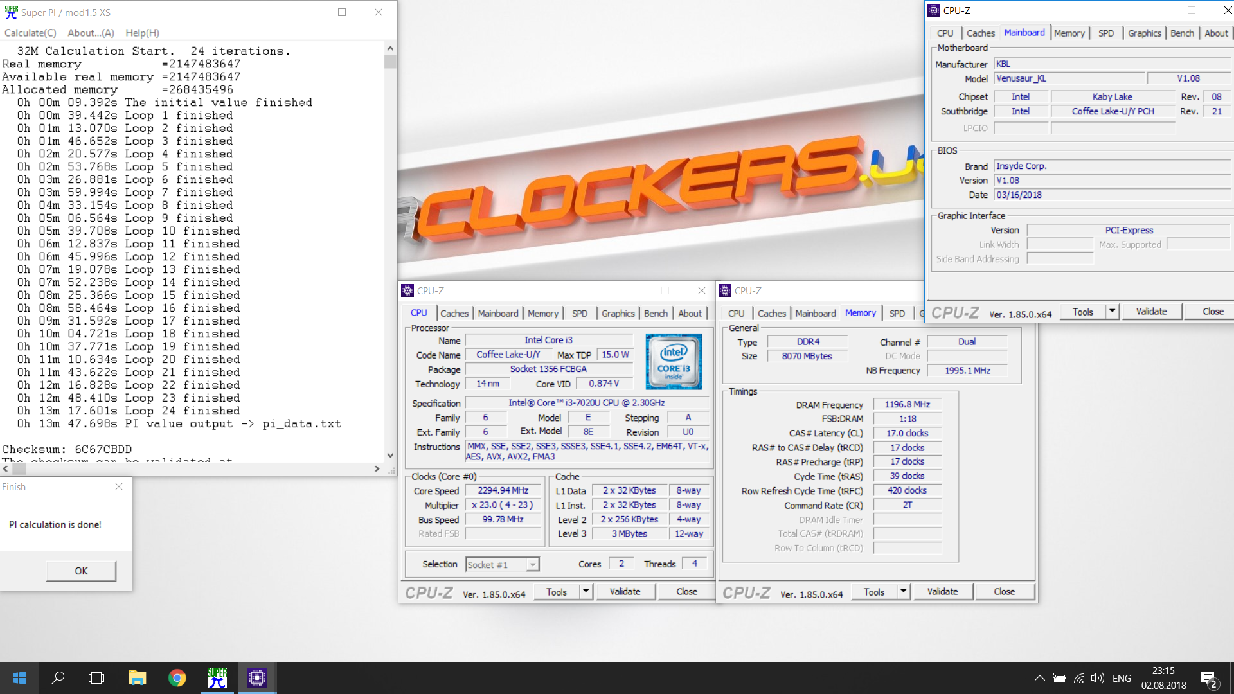This screenshot has width=1234, height=694.
Task: Open Task View on taskbar
Action: tap(96, 678)
